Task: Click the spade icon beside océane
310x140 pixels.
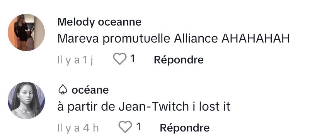Action: pyautogui.click(x=63, y=90)
